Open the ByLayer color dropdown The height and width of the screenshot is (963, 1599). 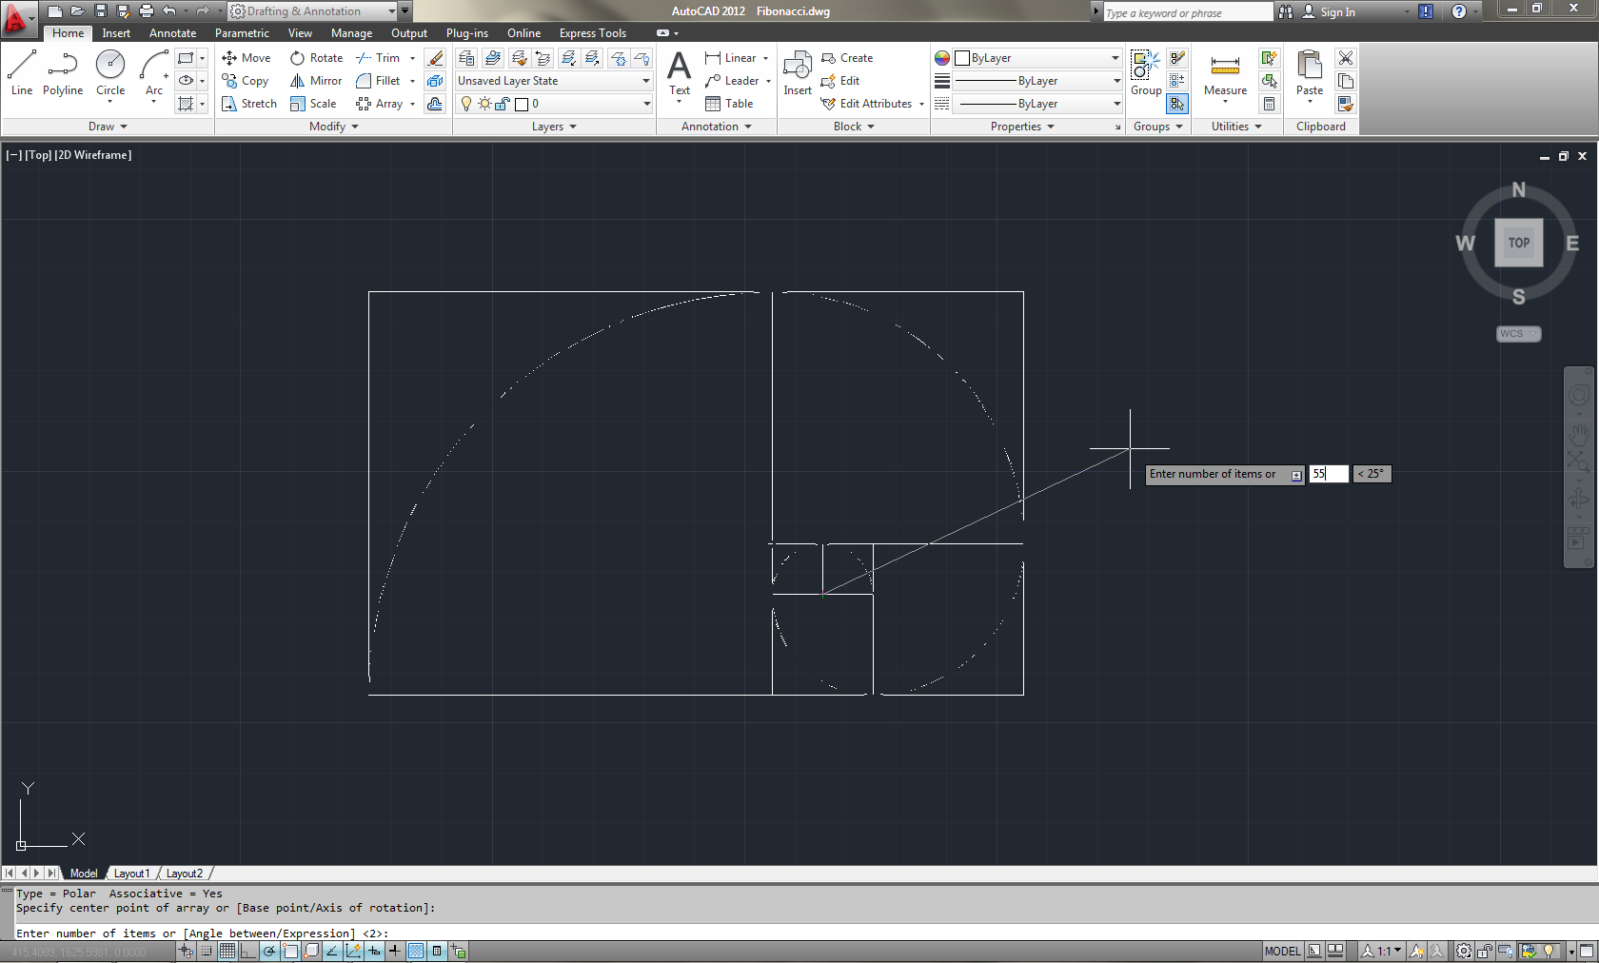(x=1037, y=58)
